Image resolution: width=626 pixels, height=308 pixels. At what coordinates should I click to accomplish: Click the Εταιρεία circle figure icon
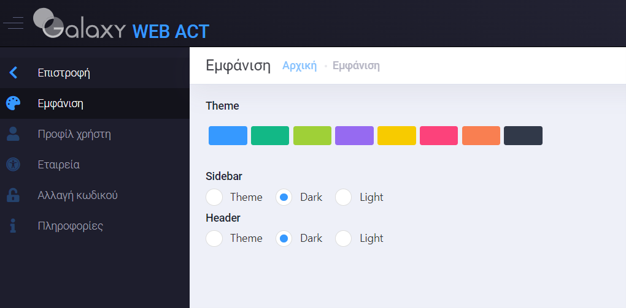point(13,165)
